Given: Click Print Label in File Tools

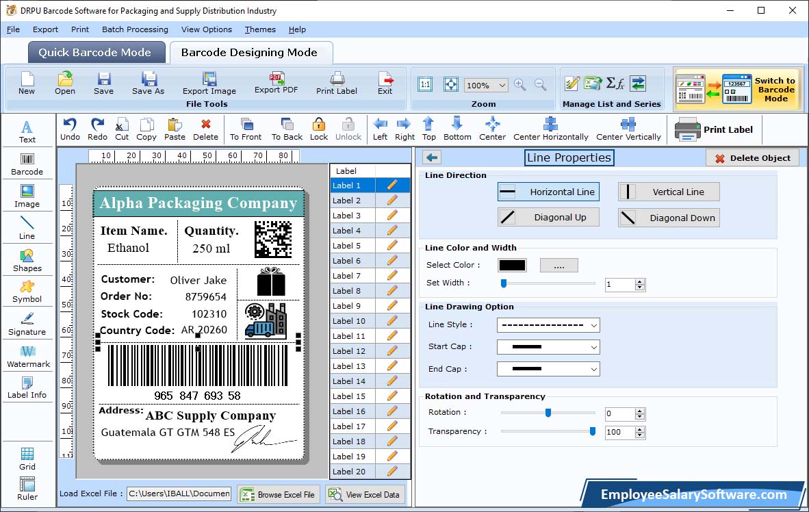Looking at the screenshot, I should [336, 84].
